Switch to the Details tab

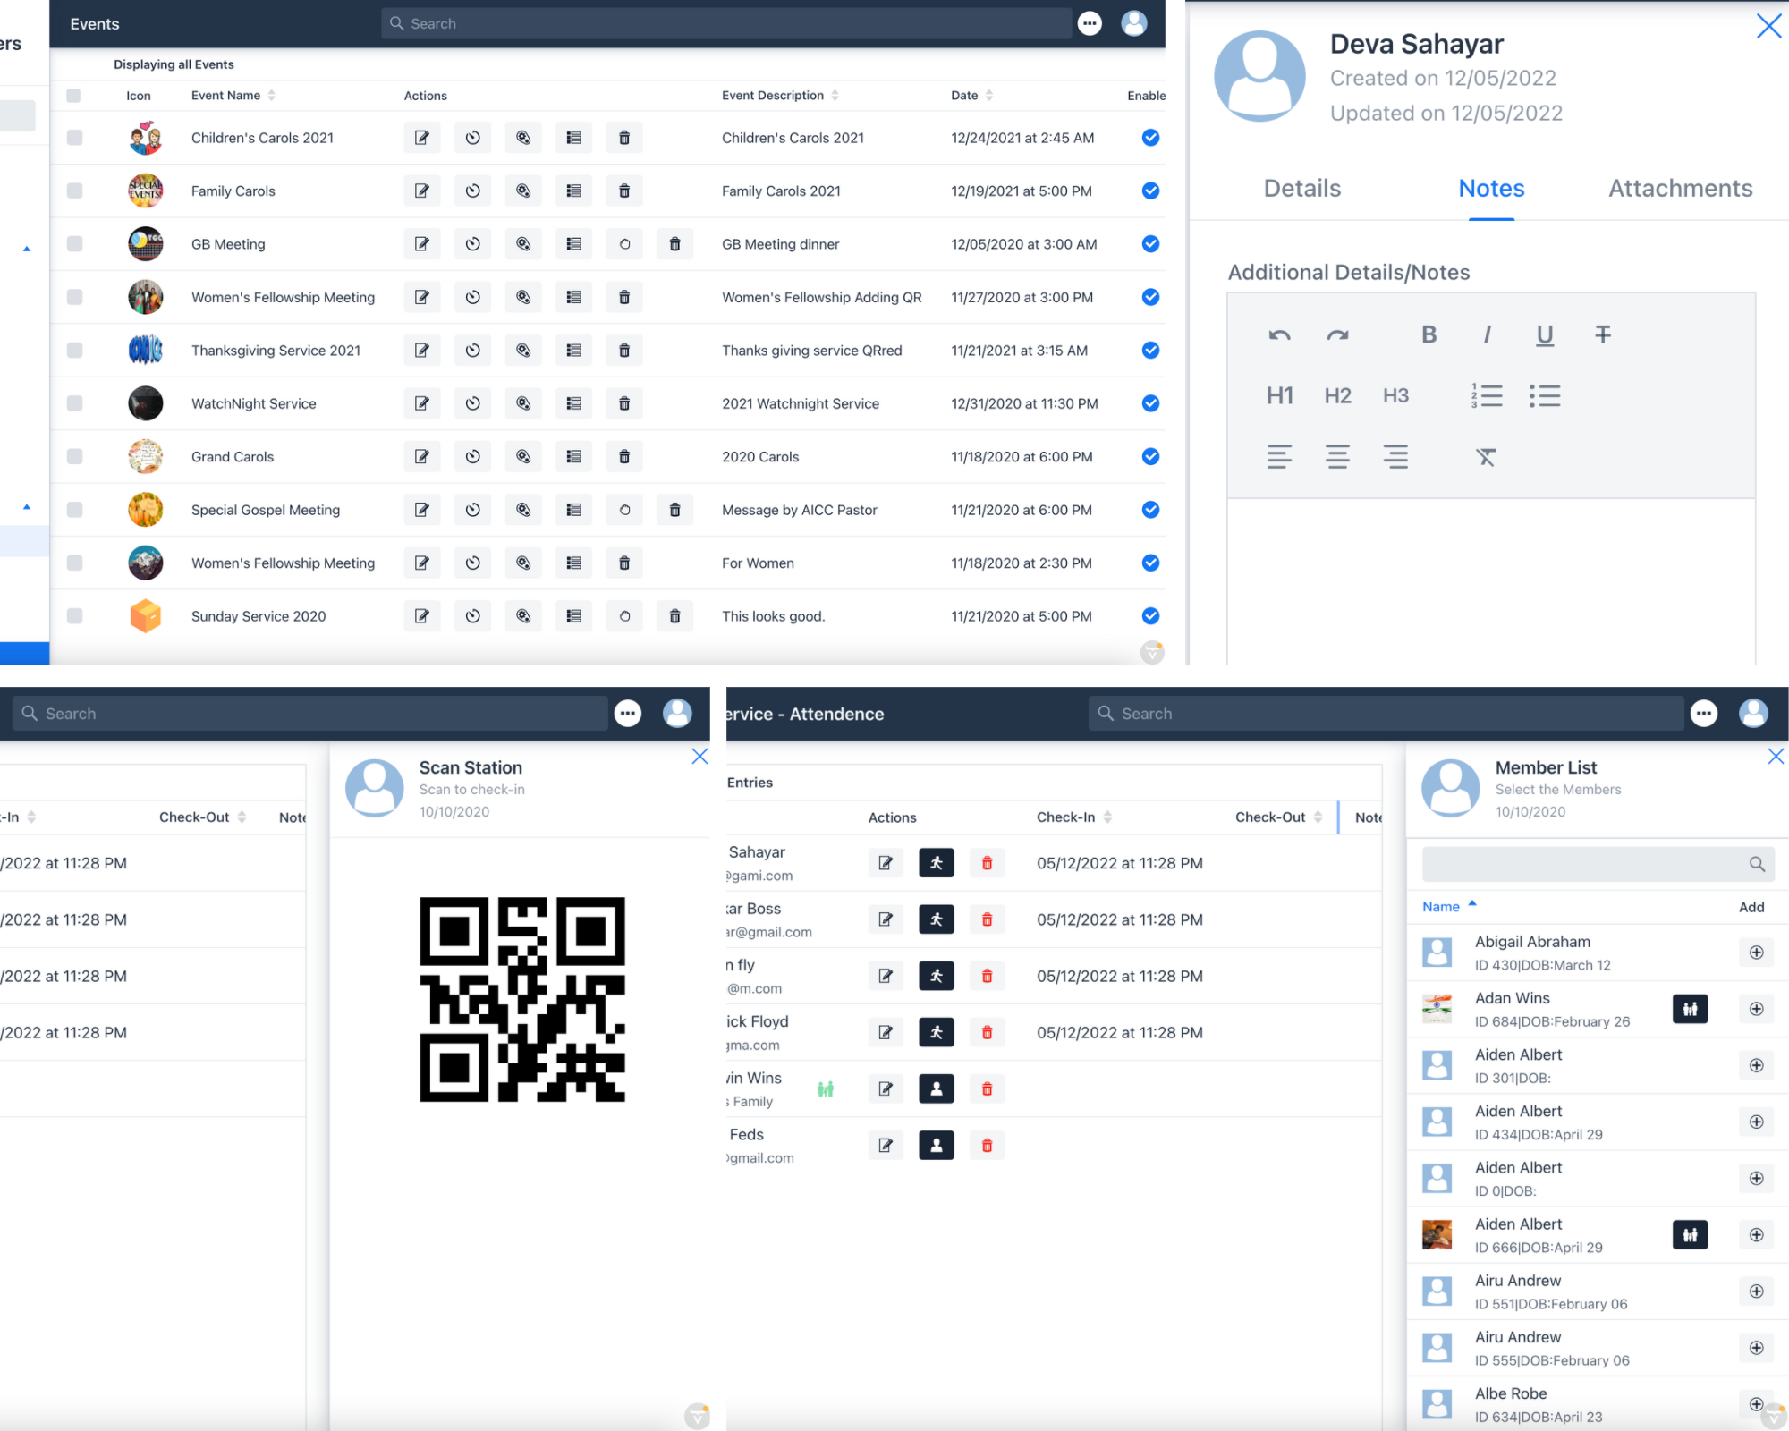click(1302, 189)
